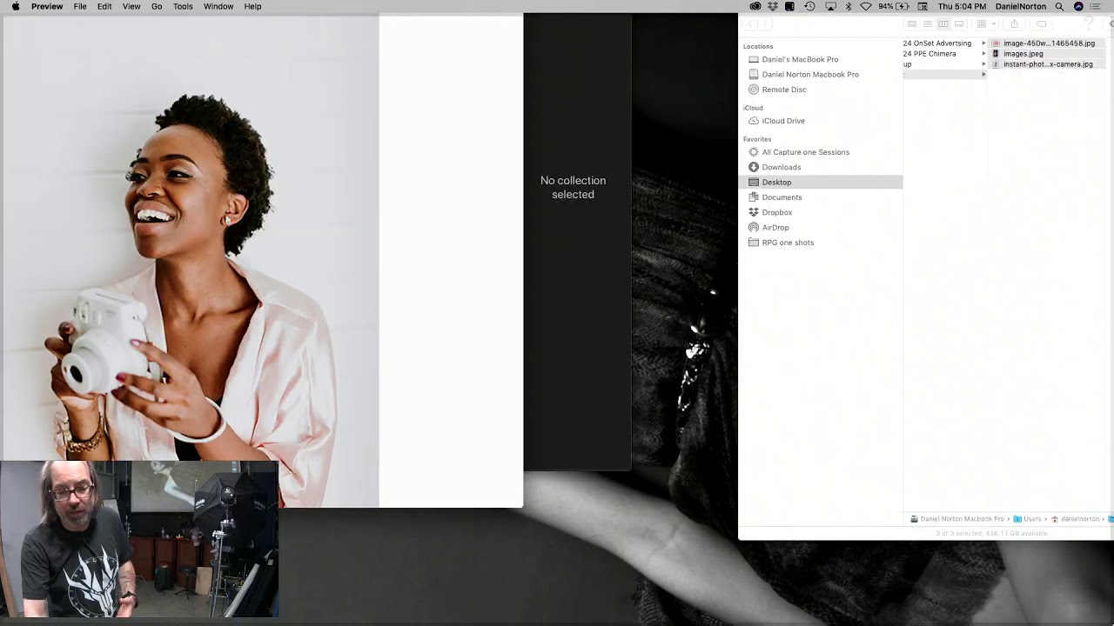Expand arrow of the highlighted folder row
This screenshot has height=626, width=1114.
[983, 75]
